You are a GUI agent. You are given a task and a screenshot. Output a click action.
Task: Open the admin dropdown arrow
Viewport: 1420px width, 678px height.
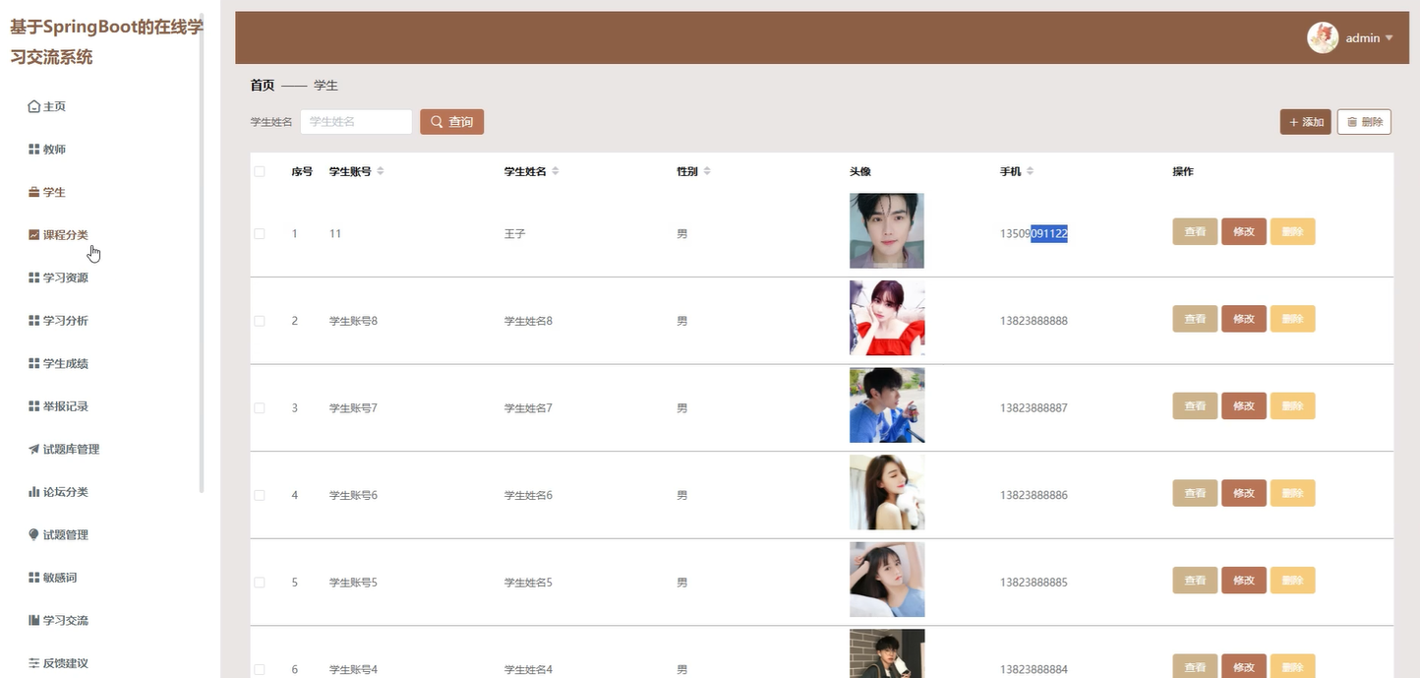click(x=1390, y=38)
